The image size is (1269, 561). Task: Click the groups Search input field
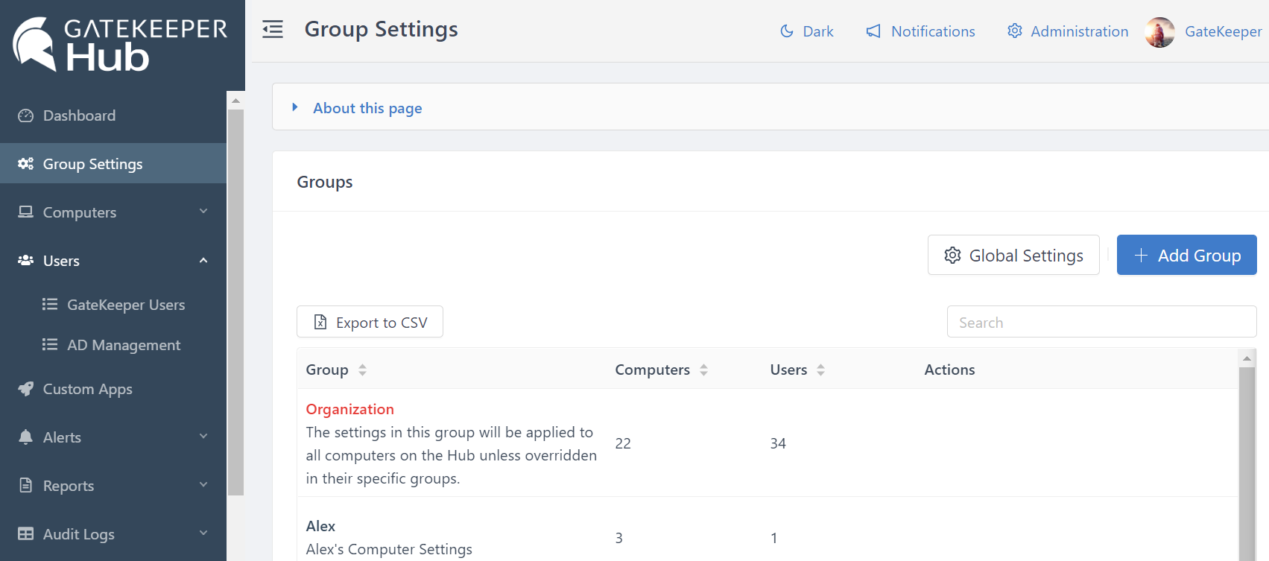pos(1101,323)
